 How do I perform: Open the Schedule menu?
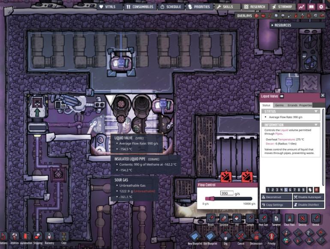pos(171,7)
